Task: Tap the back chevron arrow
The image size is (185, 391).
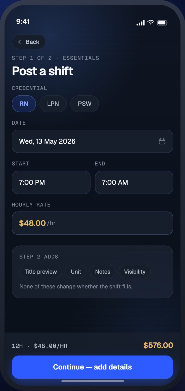Action: (20, 42)
